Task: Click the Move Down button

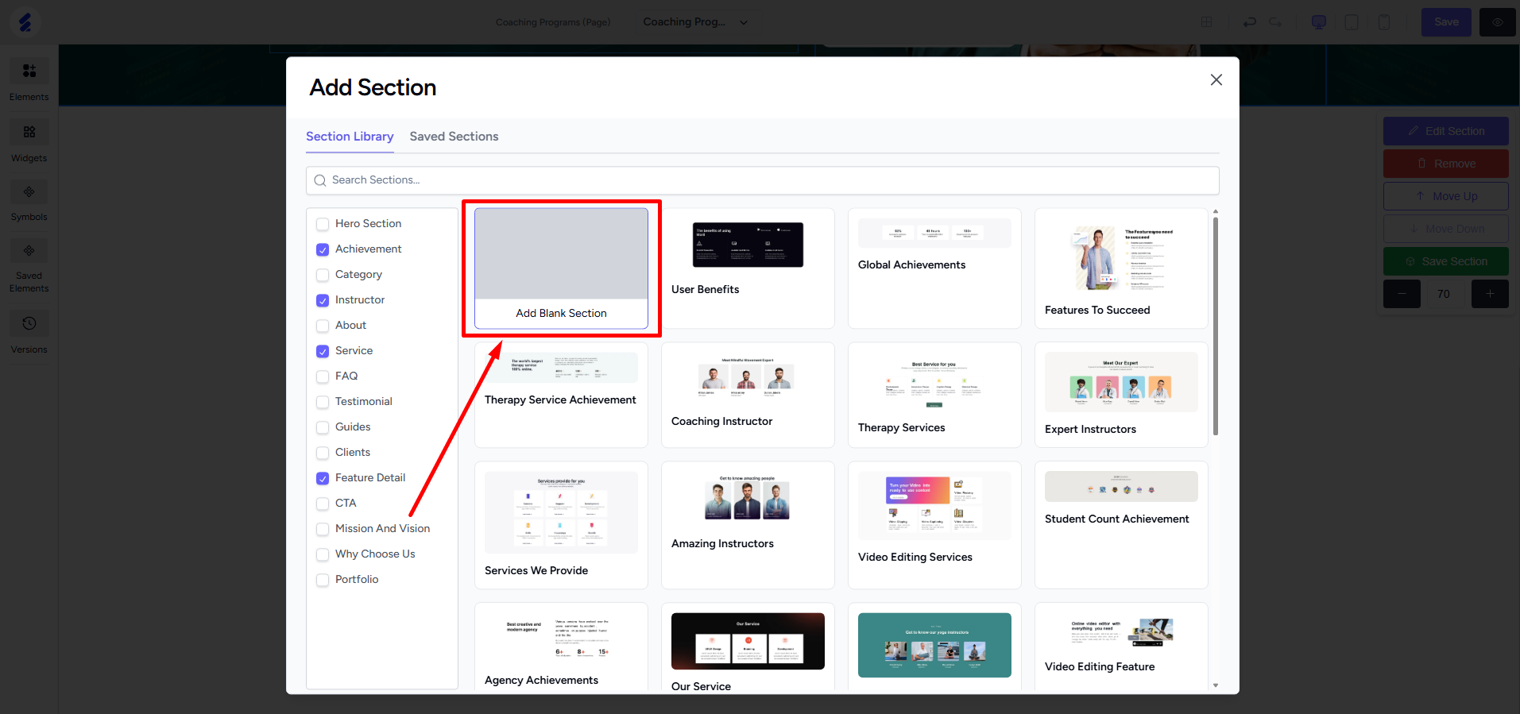Action: coord(1446,229)
